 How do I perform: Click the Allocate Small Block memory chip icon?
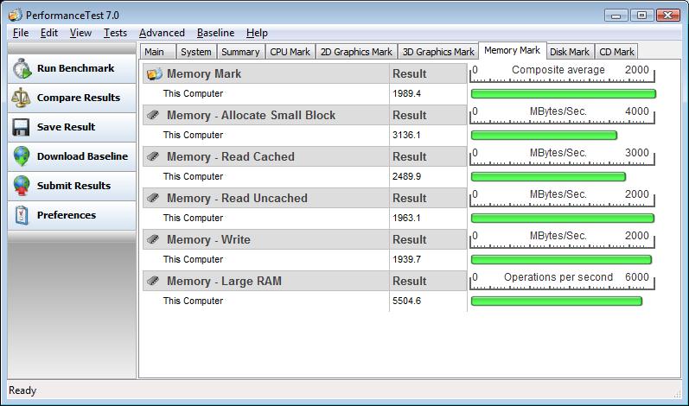pos(153,115)
